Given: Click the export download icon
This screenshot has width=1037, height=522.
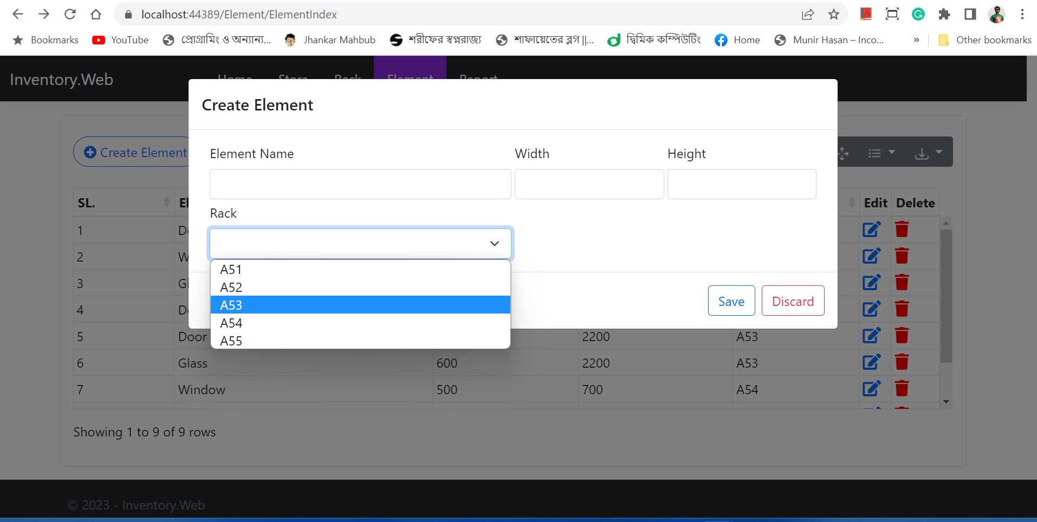Looking at the screenshot, I should click(x=922, y=154).
